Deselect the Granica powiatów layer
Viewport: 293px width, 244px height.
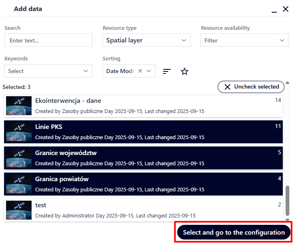tap(143, 184)
